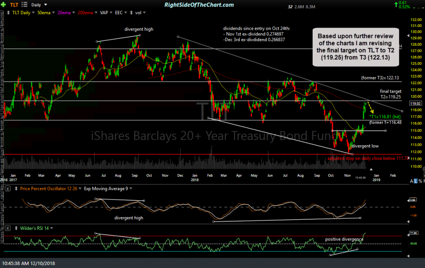
Task: Open the 200ema settings dropdown
Action: [x=96, y=12]
